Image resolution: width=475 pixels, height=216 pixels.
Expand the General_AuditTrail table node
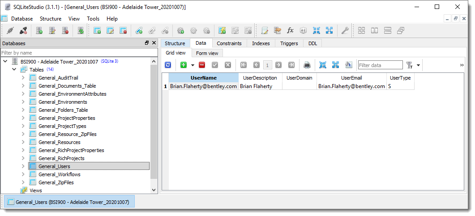click(x=23, y=78)
